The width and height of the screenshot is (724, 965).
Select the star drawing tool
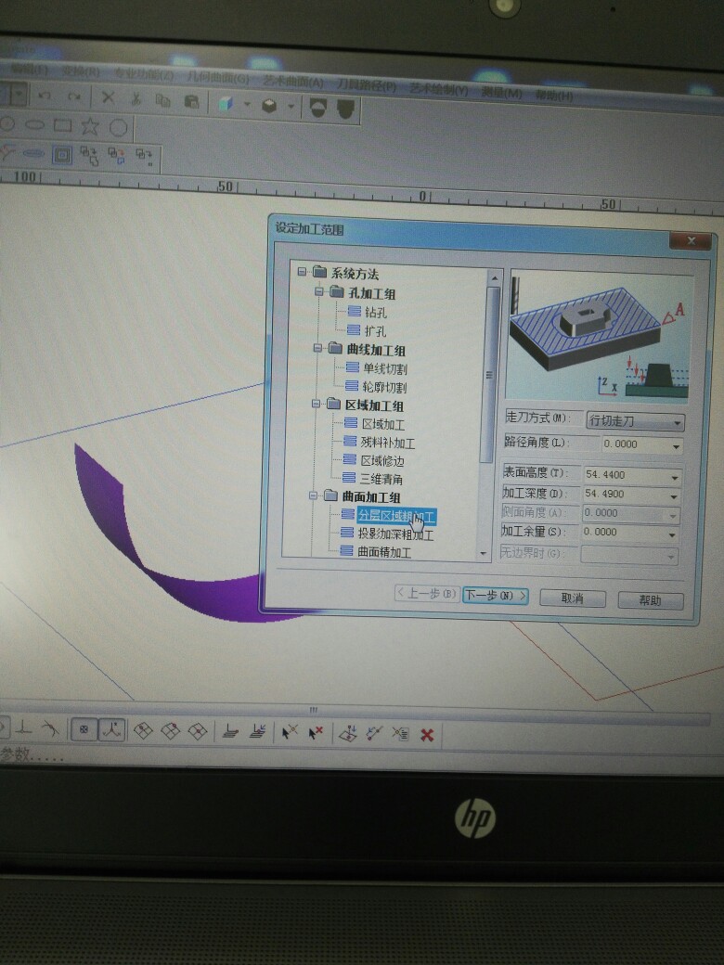click(x=90, y=127)
